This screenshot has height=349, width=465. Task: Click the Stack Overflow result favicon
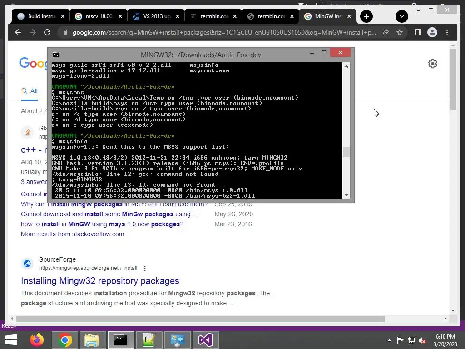pos(27,132)
